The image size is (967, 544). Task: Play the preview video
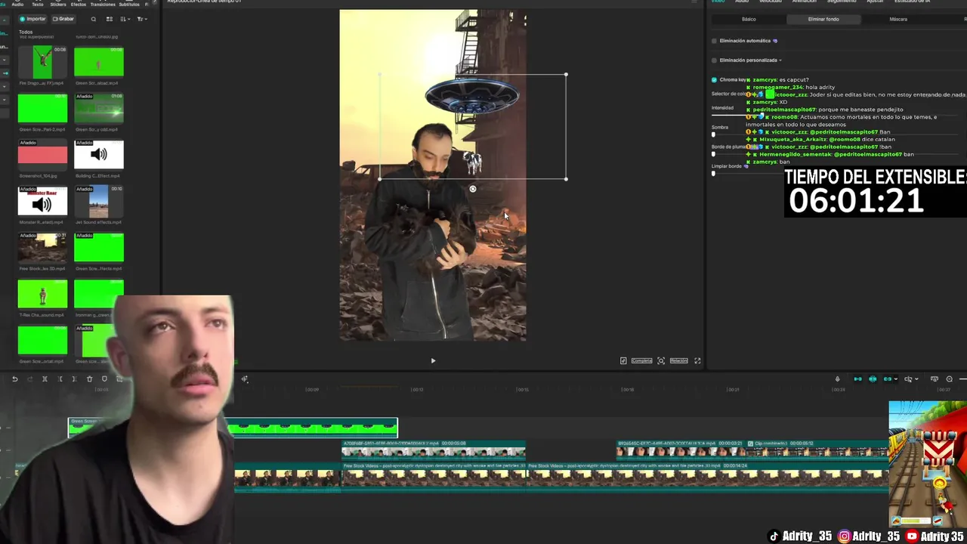point(433,361)
